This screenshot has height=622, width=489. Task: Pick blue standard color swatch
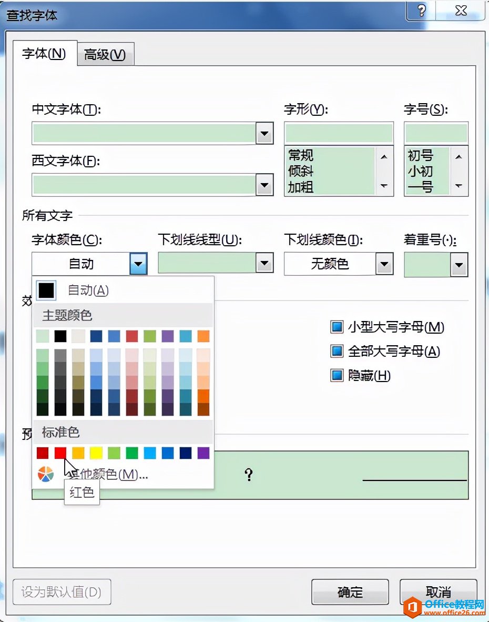pyautogui.click(x=168, y=453)
